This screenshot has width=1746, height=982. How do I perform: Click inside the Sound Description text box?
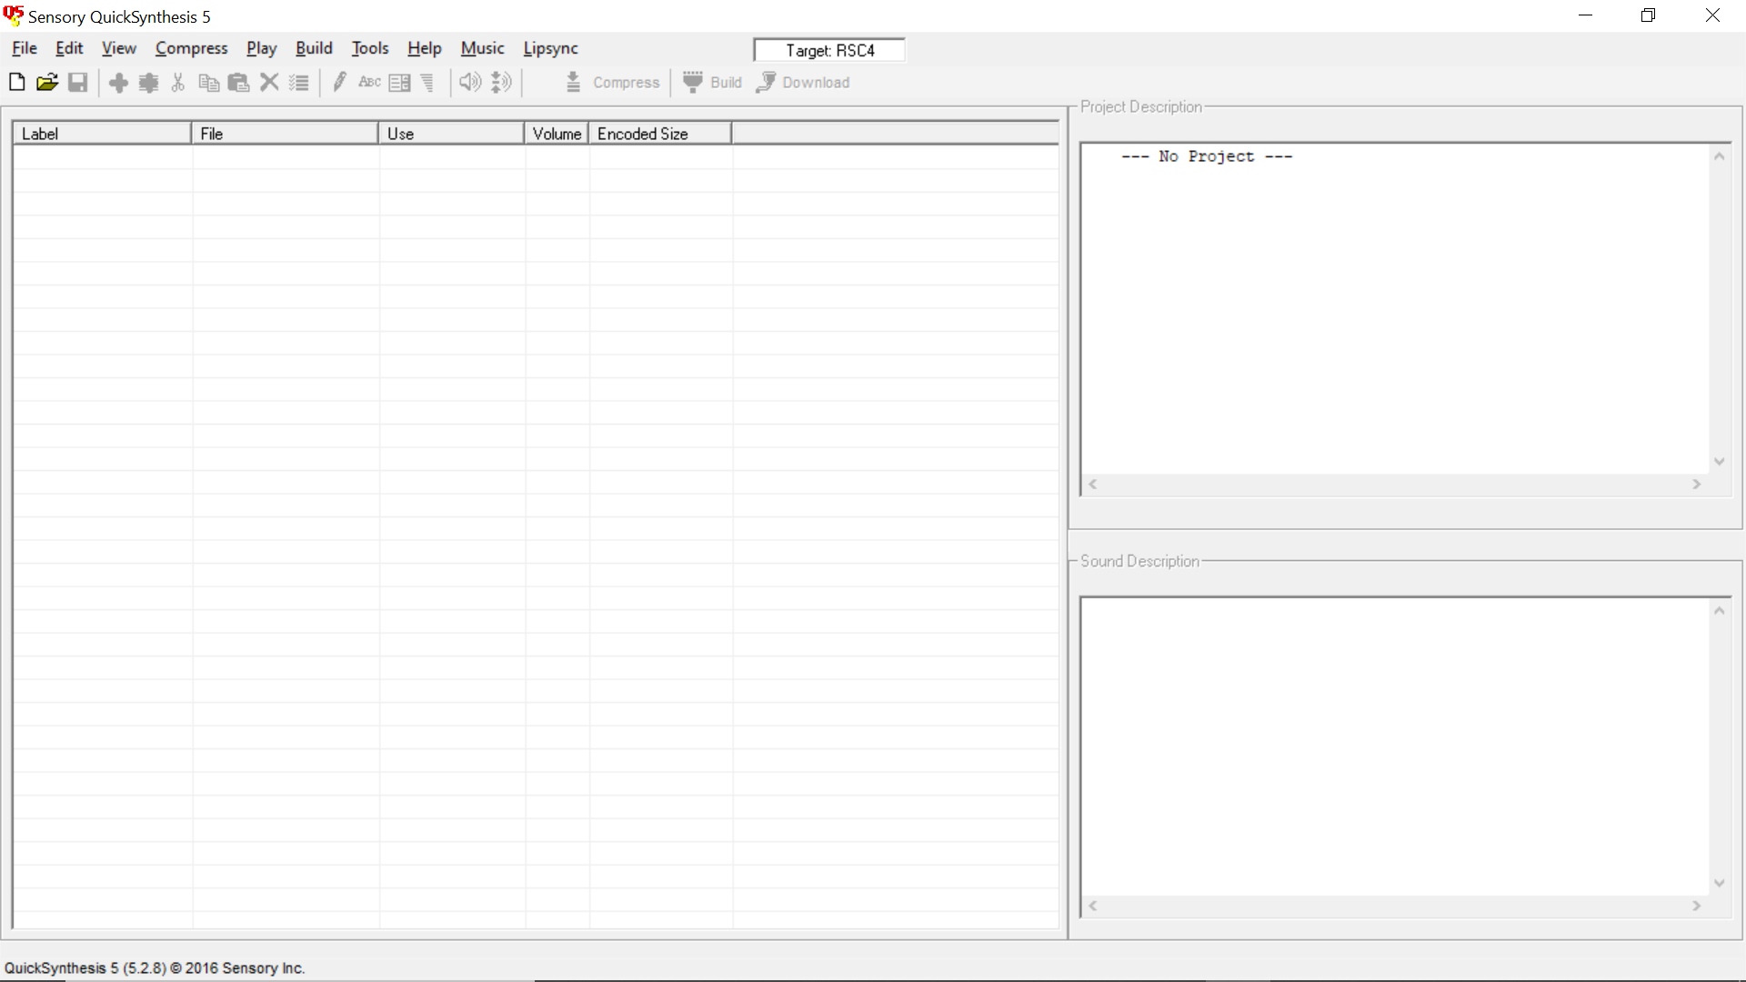click(1395, 747)
